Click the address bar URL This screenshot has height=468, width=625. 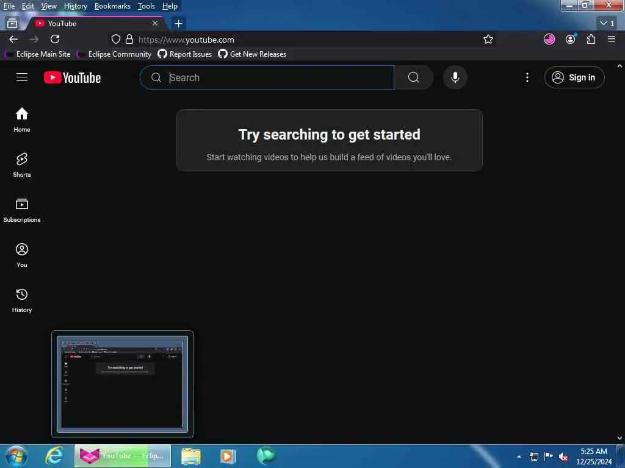(x=186, y=40)
